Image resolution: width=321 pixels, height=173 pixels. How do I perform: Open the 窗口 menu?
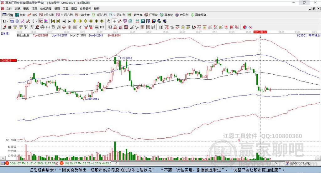(74, 8)
